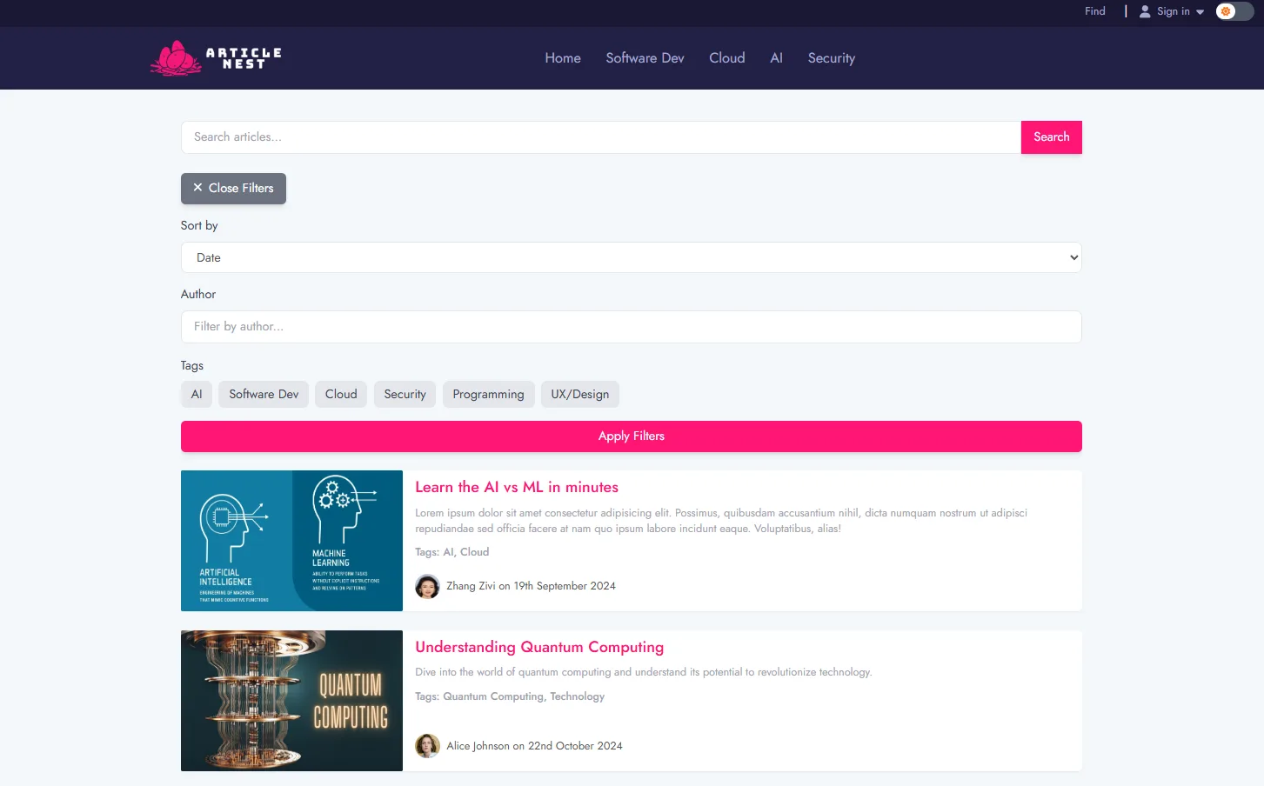Open the Home navigation item
This screenshot has width=1264, height=786.
point(562,58)
